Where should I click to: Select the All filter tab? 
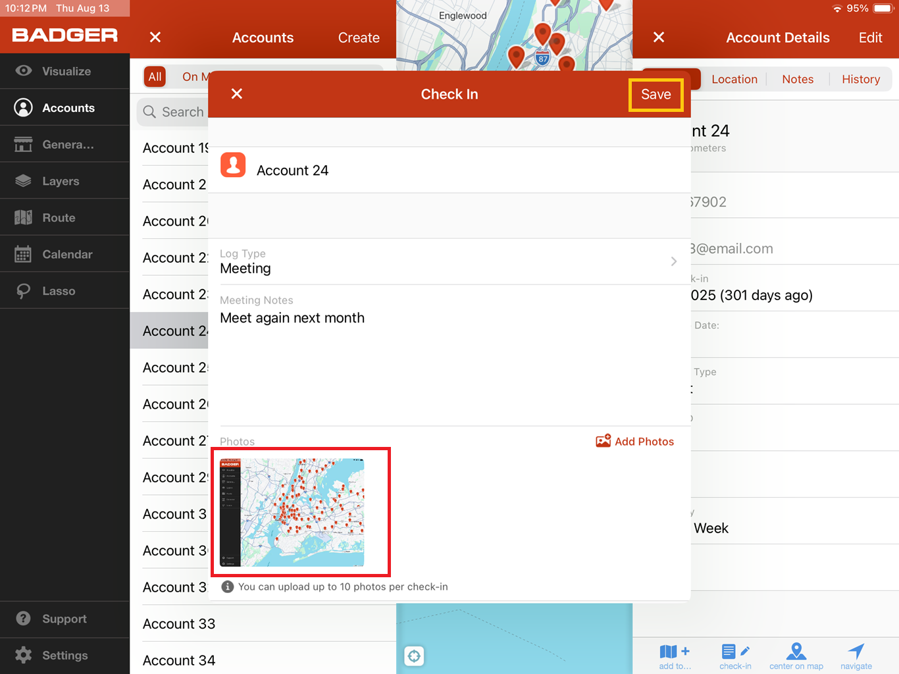[x=155, y=77]
